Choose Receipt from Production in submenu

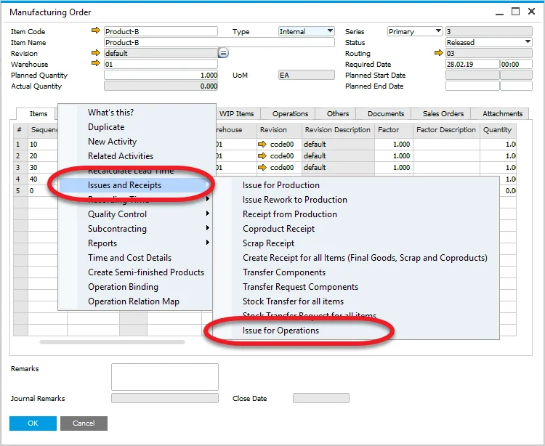tap(289, 214)
